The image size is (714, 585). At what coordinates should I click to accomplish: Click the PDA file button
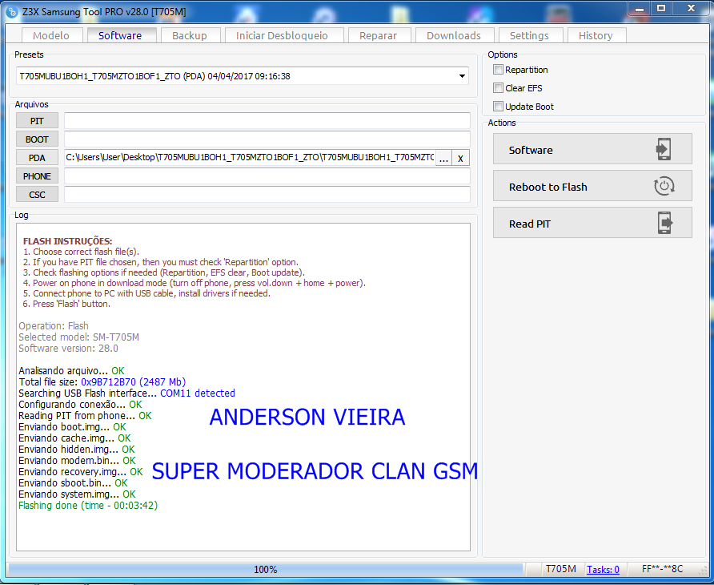tap(37, 158)
